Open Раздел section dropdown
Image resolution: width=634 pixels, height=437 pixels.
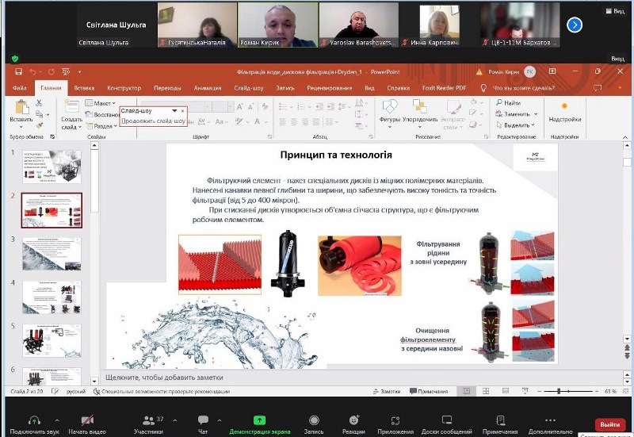click(101, 126)
